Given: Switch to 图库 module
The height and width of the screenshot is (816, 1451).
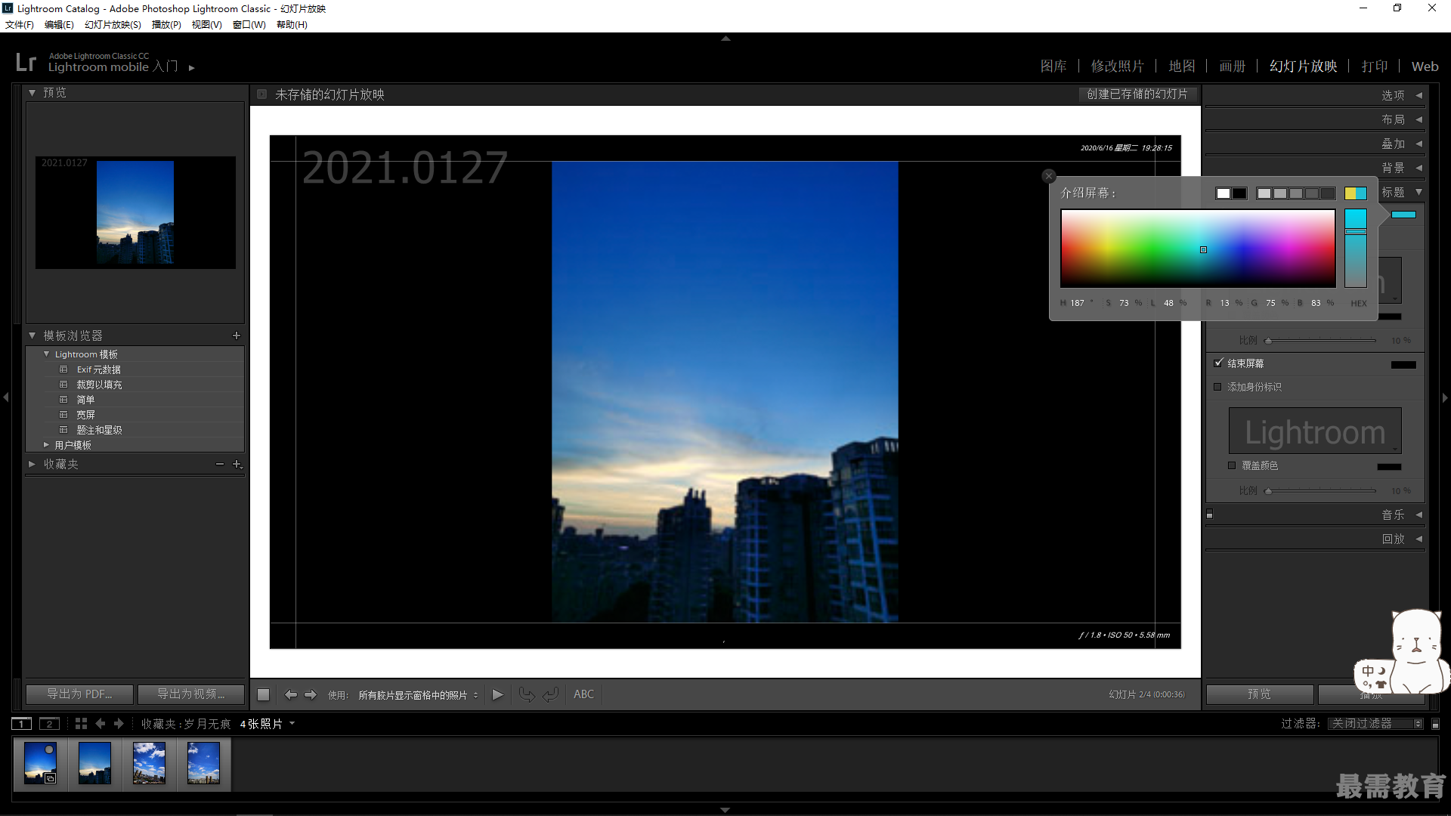Looking at the screenshot, I should click(x=1053, y=66).
